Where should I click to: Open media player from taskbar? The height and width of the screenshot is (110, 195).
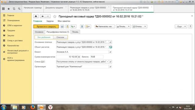point(23,107)
